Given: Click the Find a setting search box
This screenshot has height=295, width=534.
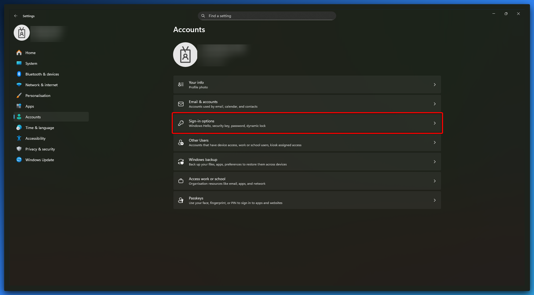Looking at the screenshot, I should [267, 16].
